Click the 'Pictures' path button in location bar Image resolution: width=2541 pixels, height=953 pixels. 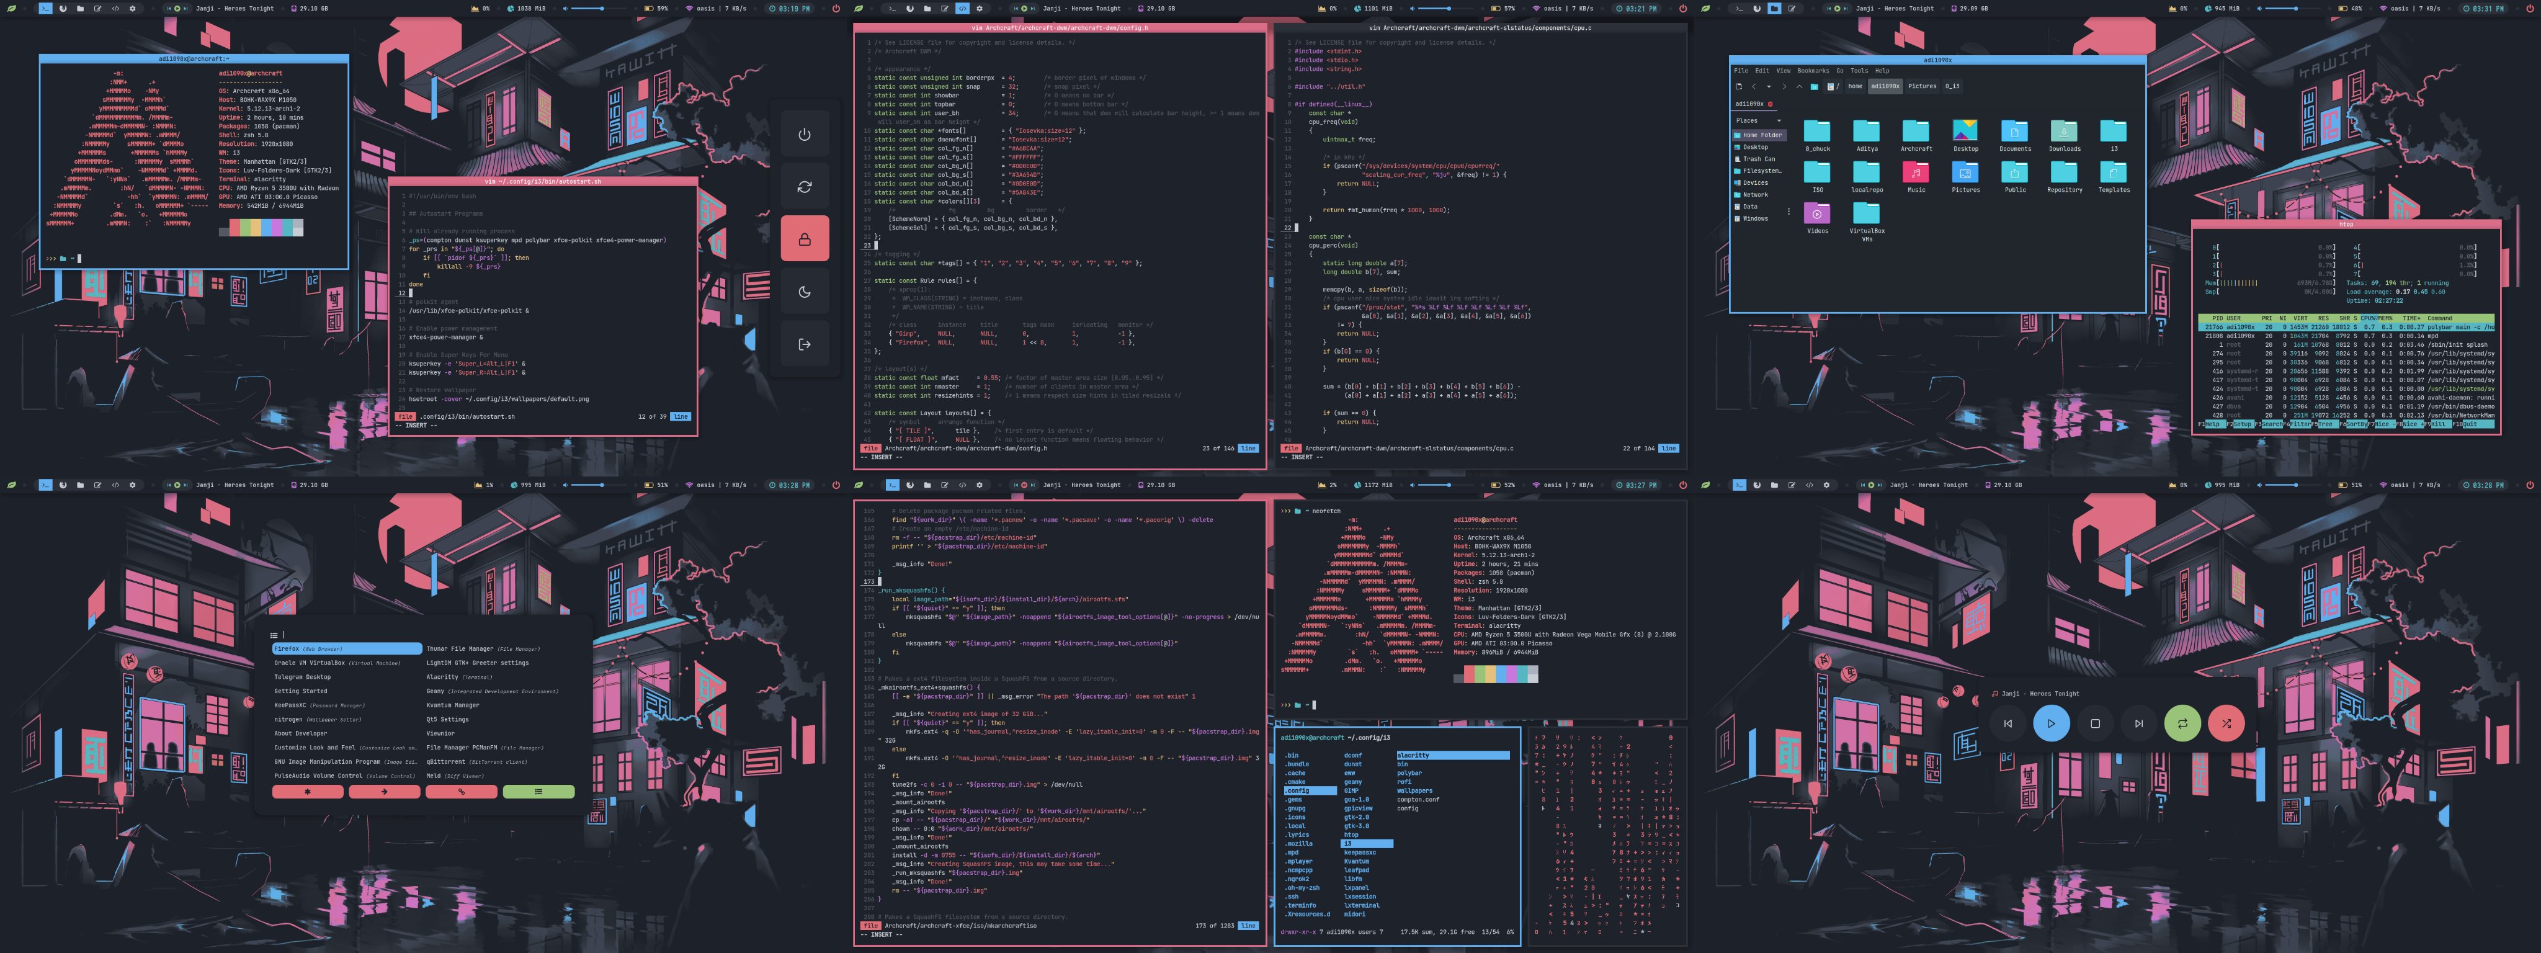[1922, 87]
